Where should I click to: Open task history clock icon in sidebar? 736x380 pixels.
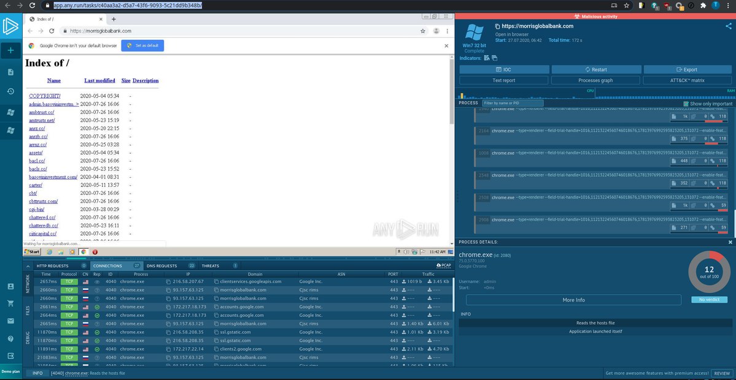(x=11, y=91)
